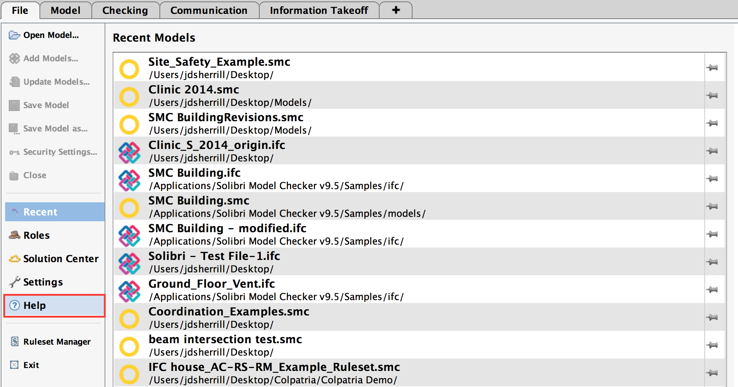This screenshot has height=387, width=738.
Task: Click the yellow ring icon for Clinic 2014.smc
Action: 129,96
